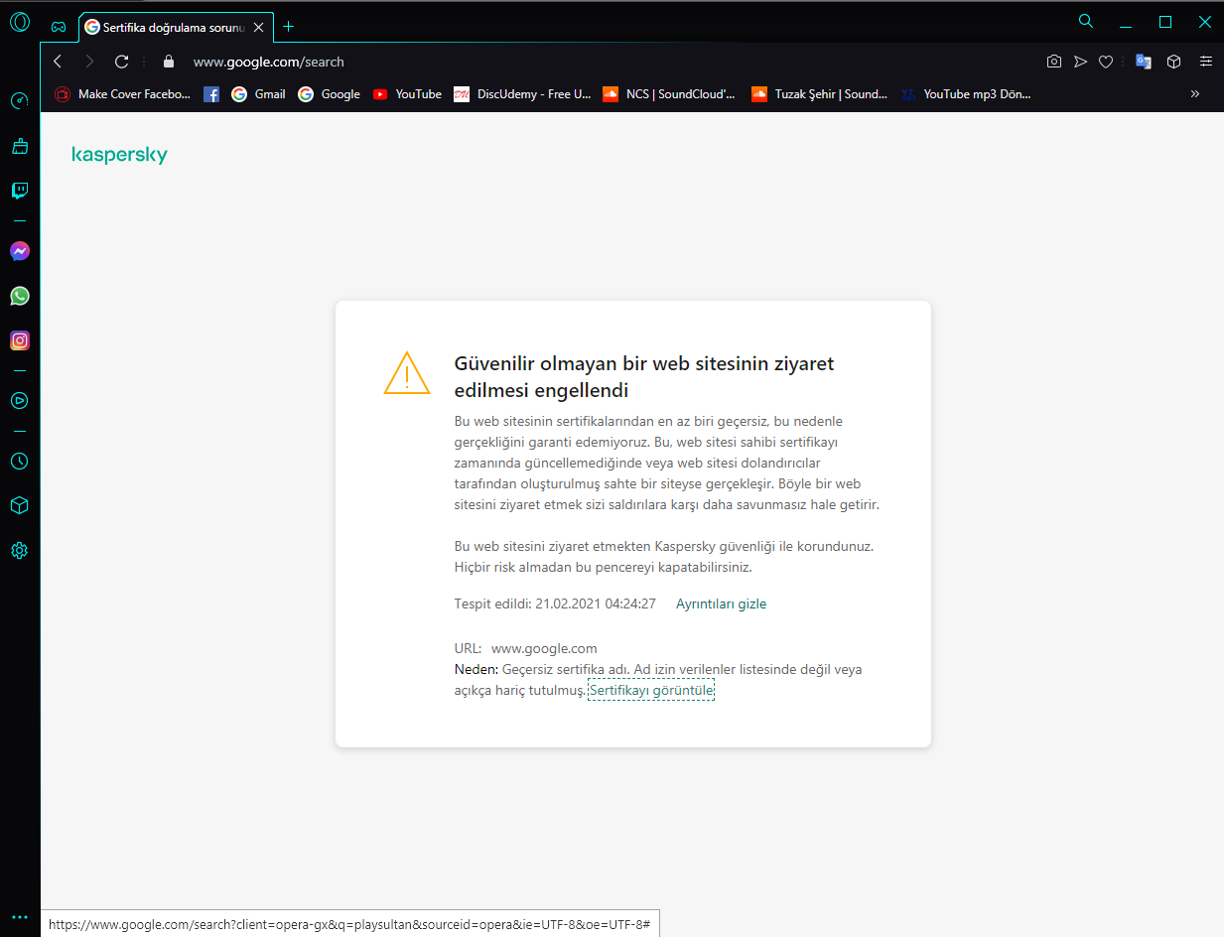Click the forward navigation arrow
Screen dimensions: 1224x937
point(89,62)
